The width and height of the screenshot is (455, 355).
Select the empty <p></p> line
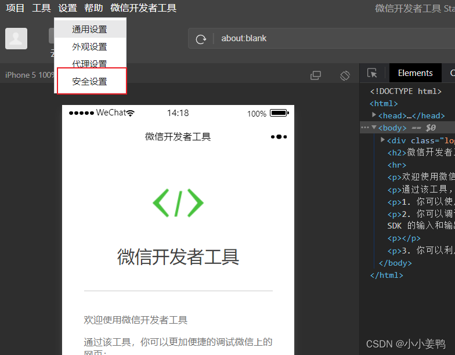[404, 238]
